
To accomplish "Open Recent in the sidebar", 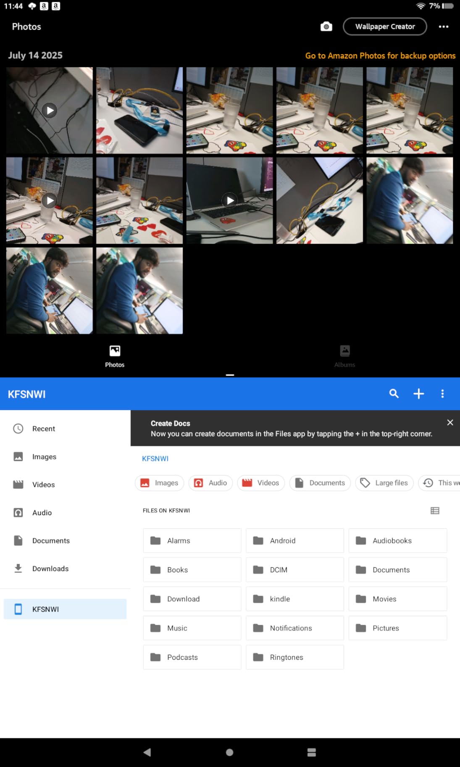I will pos(44,429).
